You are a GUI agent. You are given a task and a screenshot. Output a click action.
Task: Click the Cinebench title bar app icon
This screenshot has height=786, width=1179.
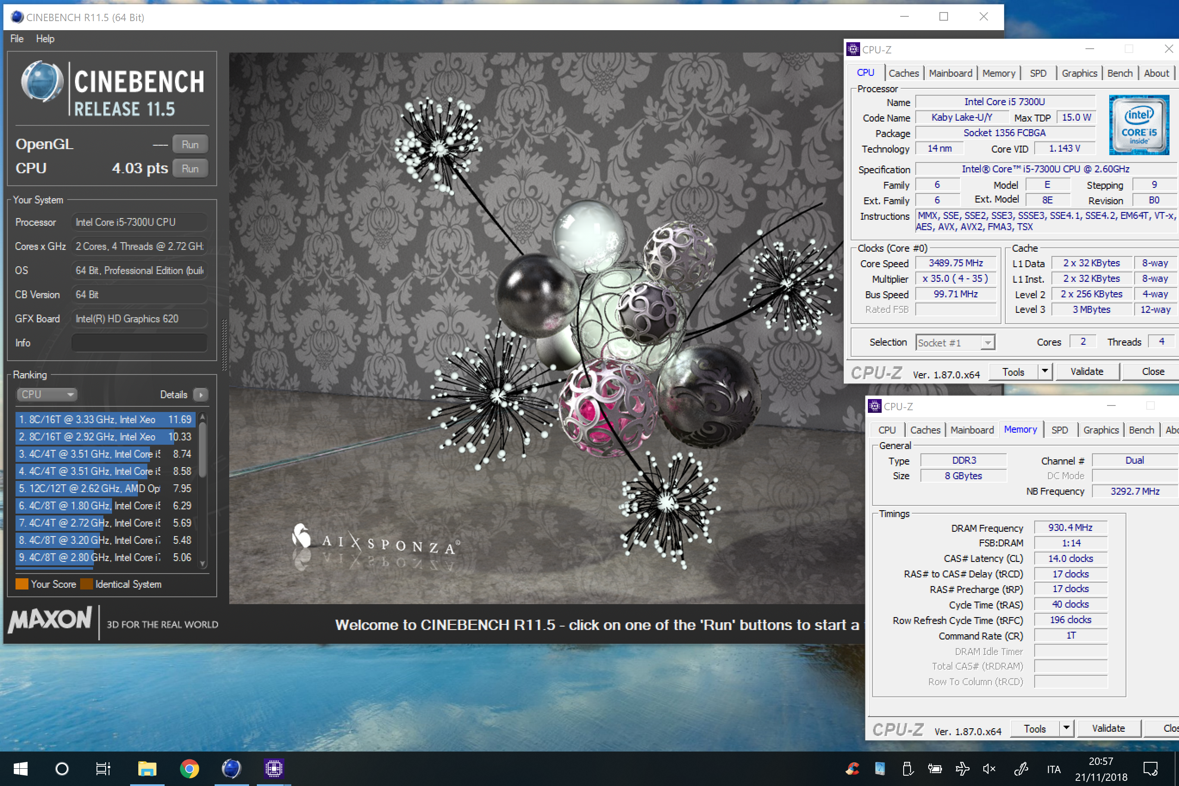pyautogui.click(x=16, y=17)
